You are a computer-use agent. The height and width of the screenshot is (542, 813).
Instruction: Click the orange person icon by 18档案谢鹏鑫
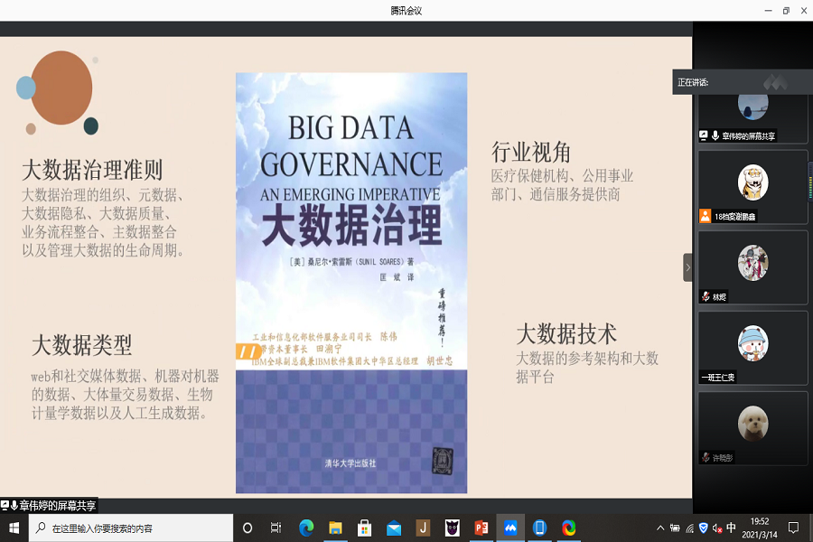tap(706, 216)
